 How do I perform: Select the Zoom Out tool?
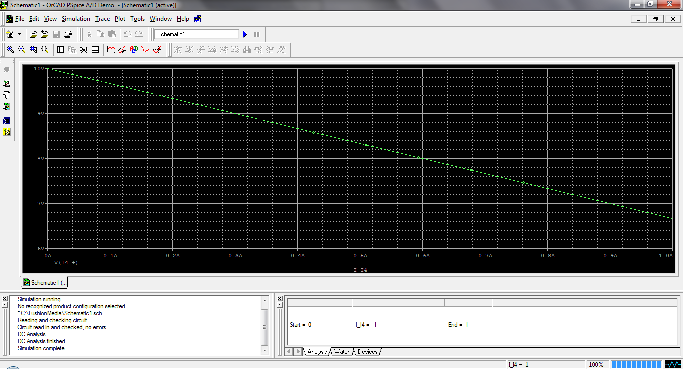point(22,49)
